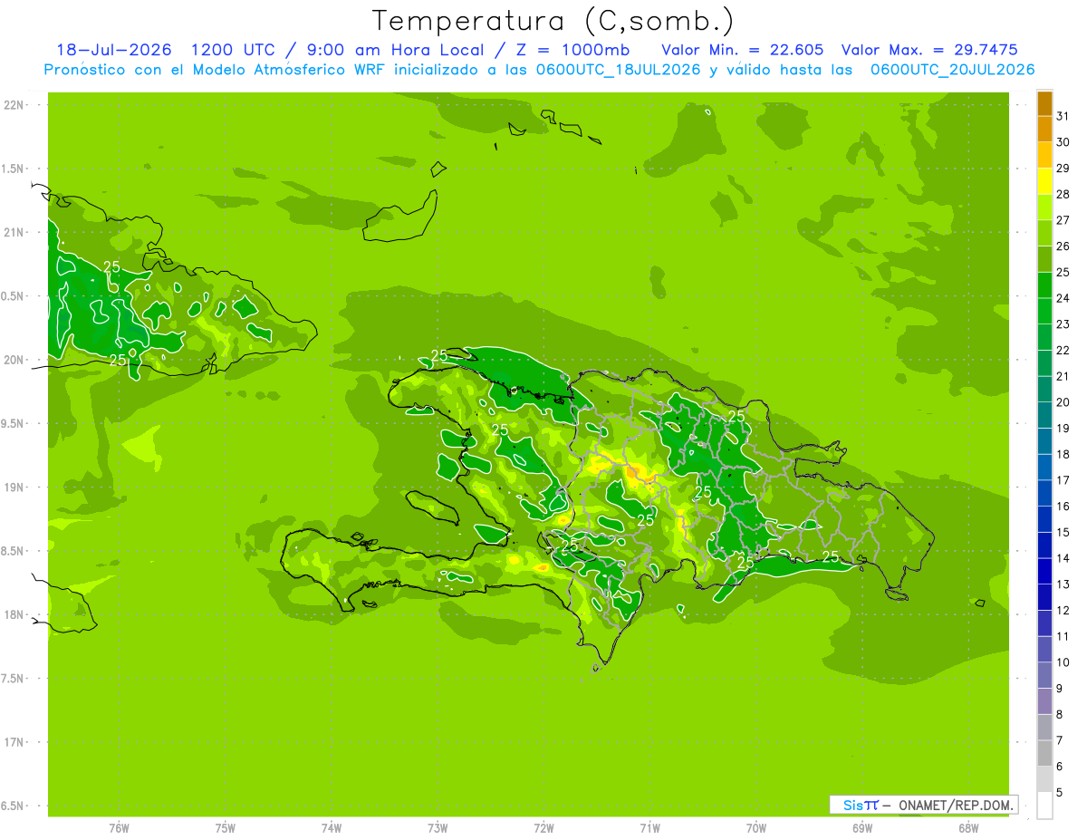Click the ONAMET/REP.DOM. watermark label
1087x840 pixels.
pos(954,805)
